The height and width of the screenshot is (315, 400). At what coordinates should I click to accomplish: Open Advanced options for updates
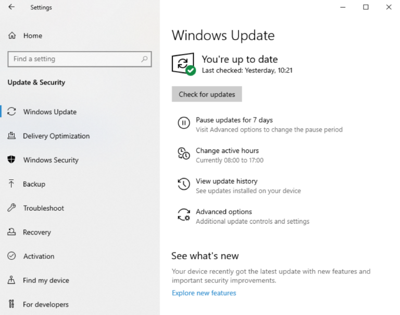[x=224, y=212]
